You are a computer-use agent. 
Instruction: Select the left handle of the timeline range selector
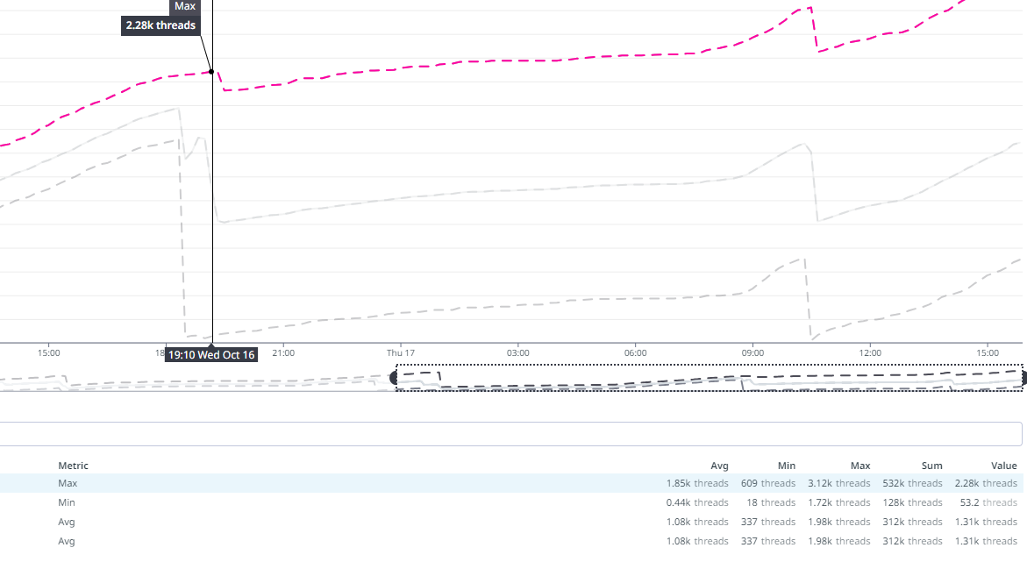(394, 378)
